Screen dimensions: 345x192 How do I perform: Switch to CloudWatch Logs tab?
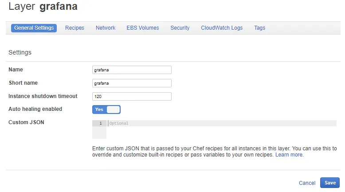click(222, 28)
